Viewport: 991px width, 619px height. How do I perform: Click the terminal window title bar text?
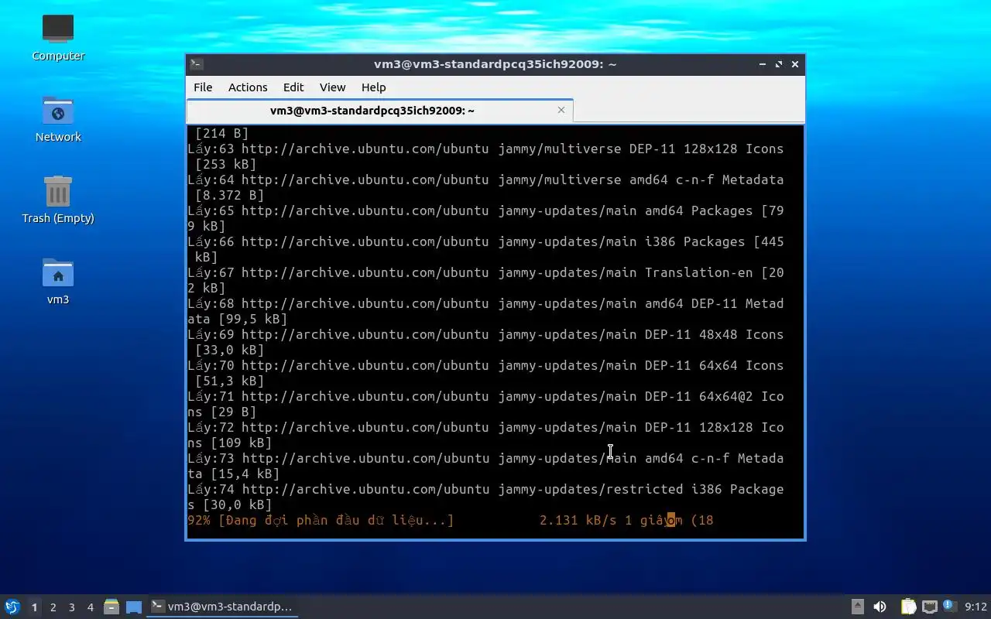point(495,64)
